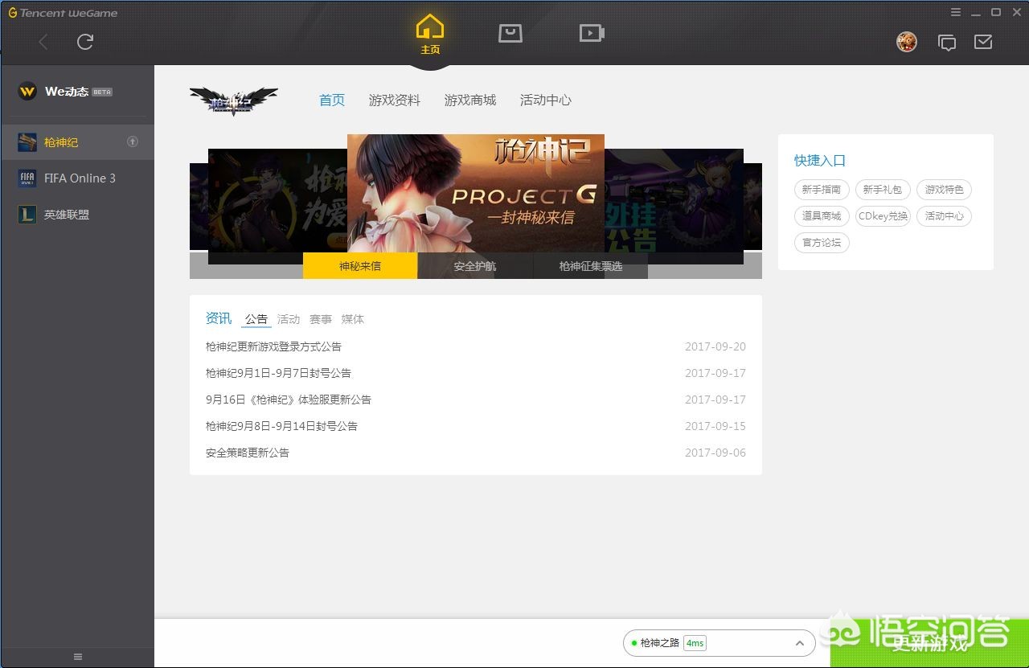
Task: Switch to the 首页 tab
Action: [x=332, y=100]
